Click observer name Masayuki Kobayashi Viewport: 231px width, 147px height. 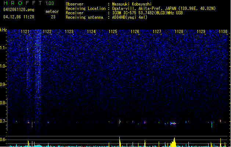132,4
